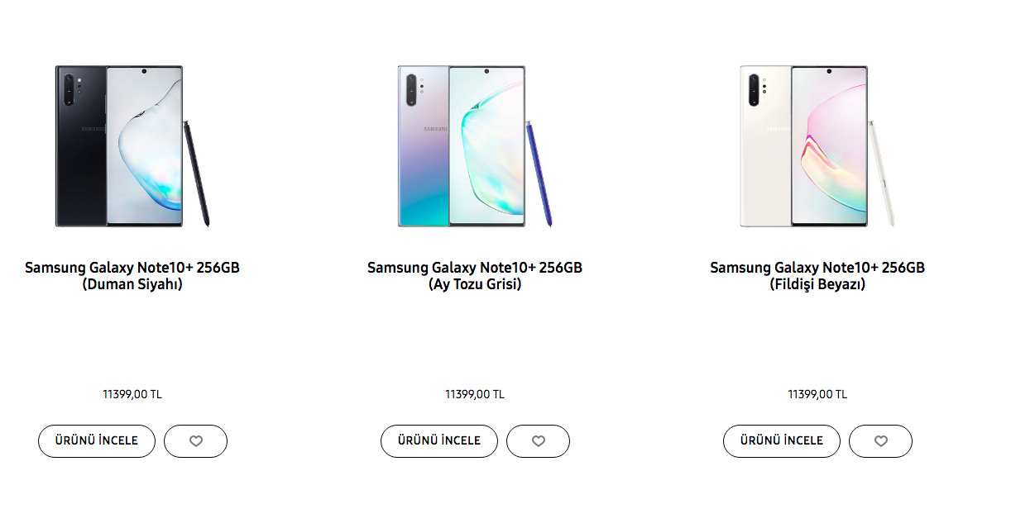Viewport: 1011px width, 528px height.
Task: Click heart icon for Ay Tozu Grisi phone
Action: [538, 441]
